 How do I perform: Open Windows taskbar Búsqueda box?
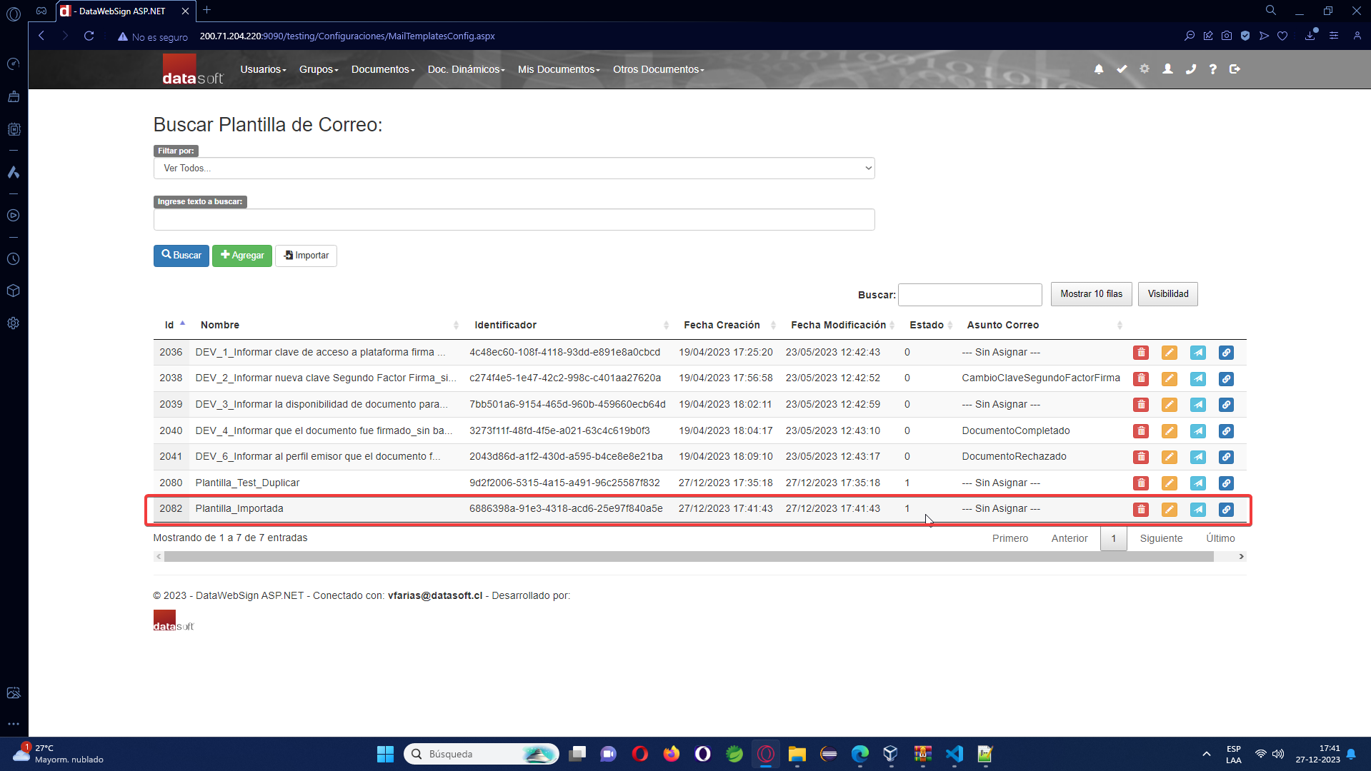coord(482,754)
